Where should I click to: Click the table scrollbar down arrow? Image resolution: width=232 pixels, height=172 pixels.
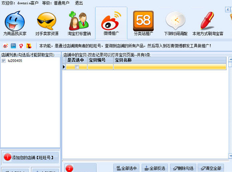[230, 156]
